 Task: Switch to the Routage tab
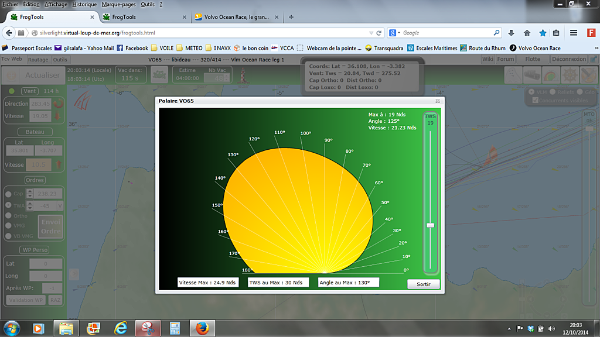38,60
